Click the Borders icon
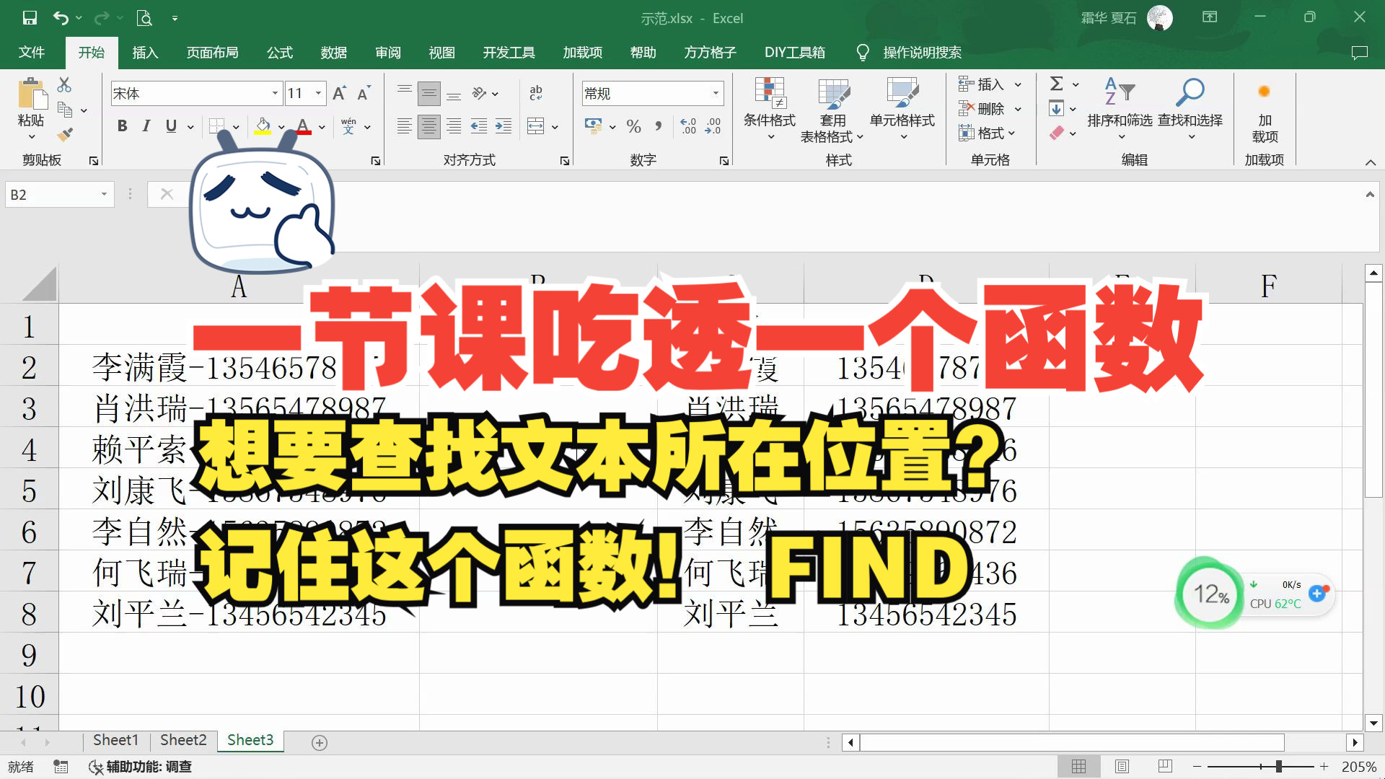Screen dimensions: 1385x779 [216, 126]
